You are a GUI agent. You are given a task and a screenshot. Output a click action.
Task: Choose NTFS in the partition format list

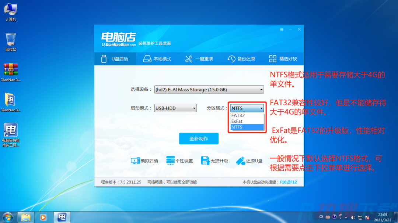(x=247, y=127)
